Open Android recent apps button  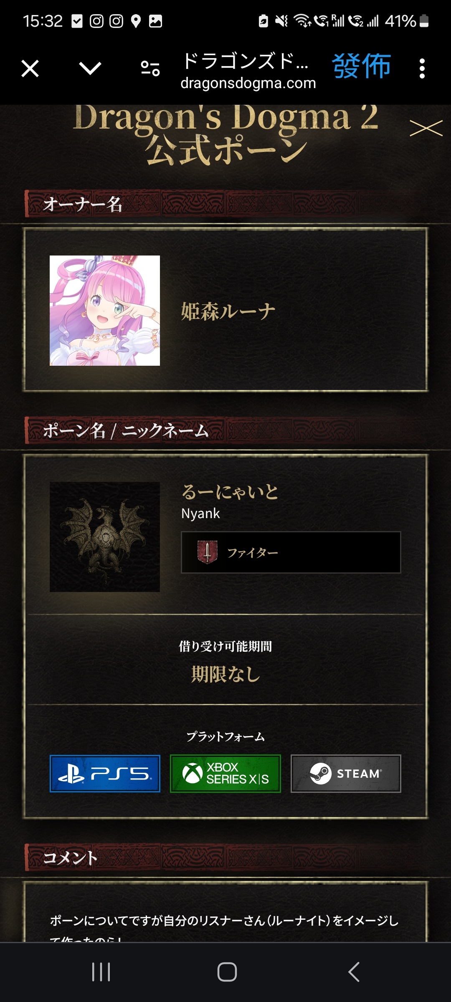[101, 972]
